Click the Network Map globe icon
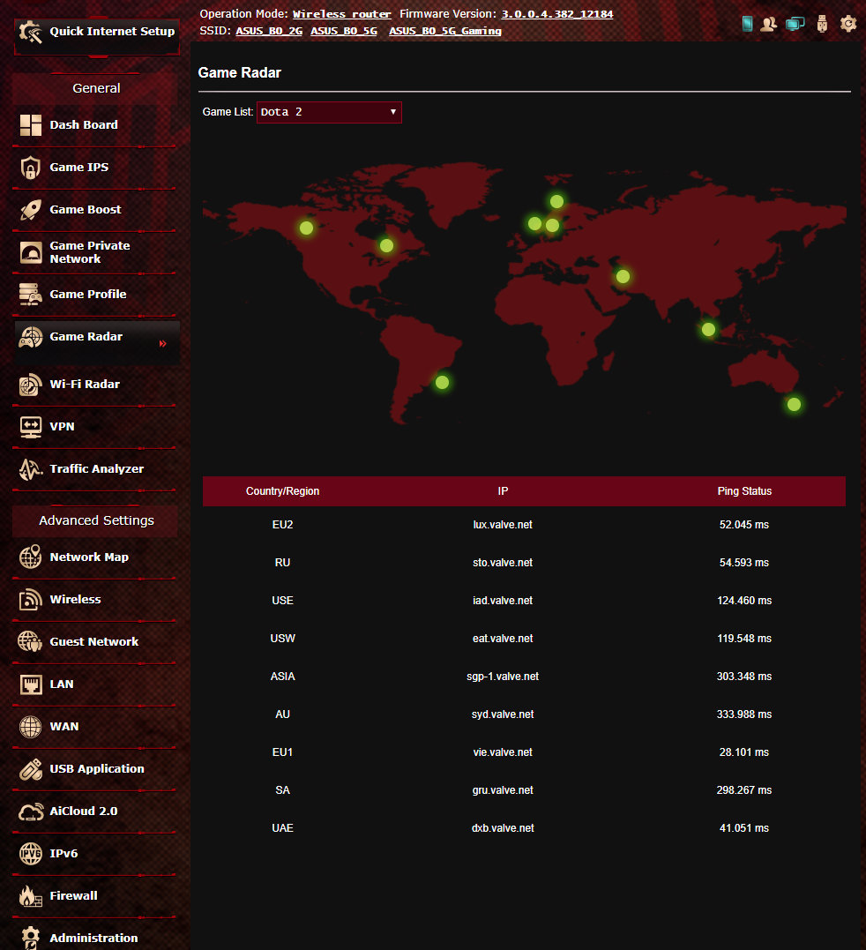The height and width of the screenshot is (950, 866). [x=30, y=557]
